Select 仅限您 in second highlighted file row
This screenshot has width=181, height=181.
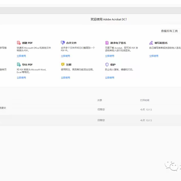[101, 120]
